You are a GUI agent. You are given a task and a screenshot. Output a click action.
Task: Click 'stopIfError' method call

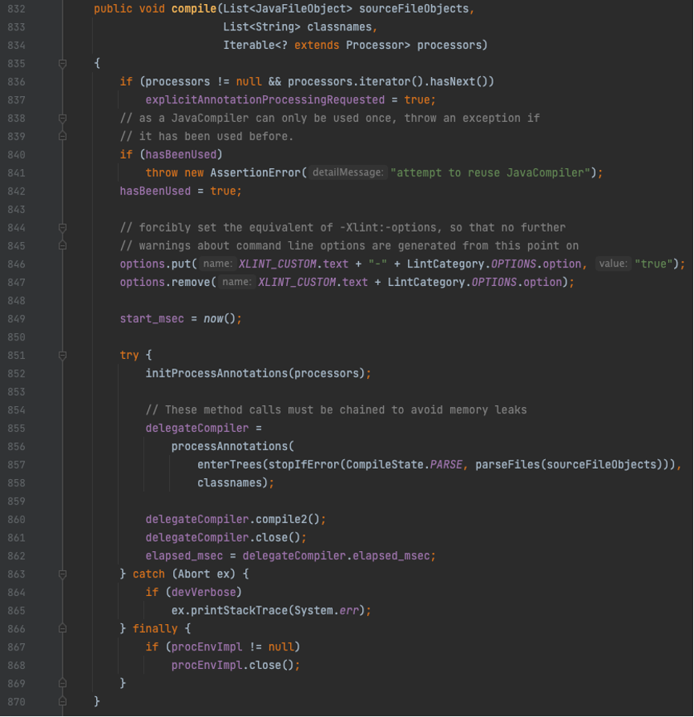point(304,465)
